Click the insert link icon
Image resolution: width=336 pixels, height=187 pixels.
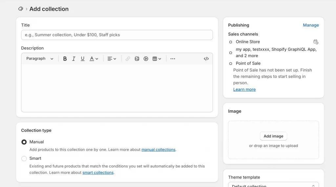[x=128, y=59]
